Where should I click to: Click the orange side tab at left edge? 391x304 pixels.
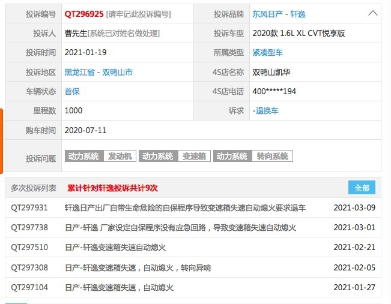pyautogui.click(x=1, y=141)
